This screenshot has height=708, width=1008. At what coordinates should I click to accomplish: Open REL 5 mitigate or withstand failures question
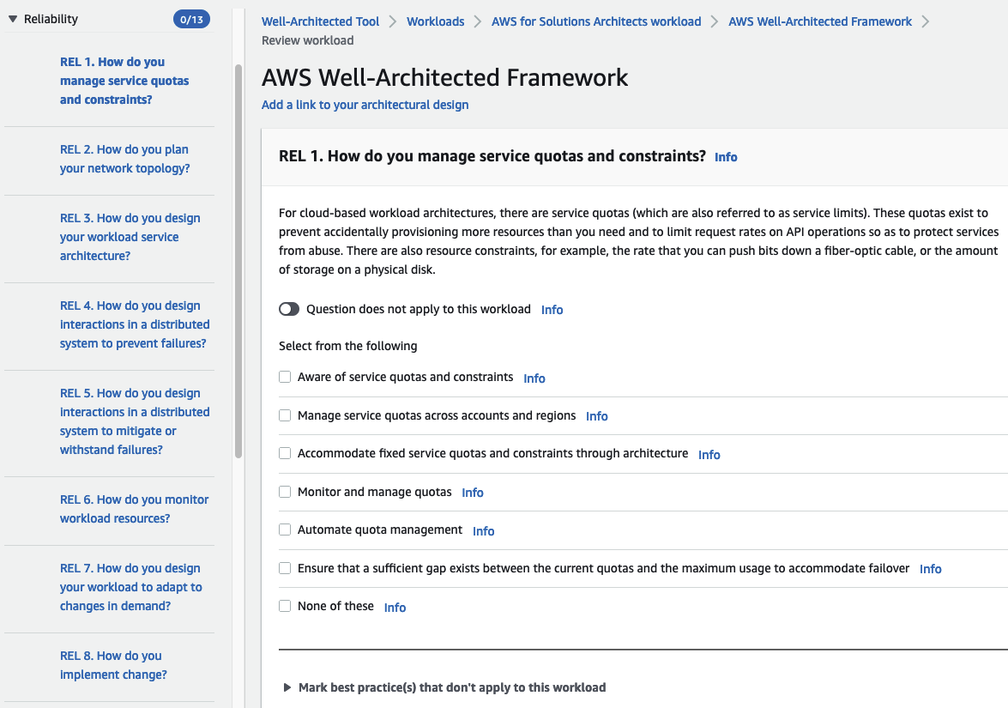(135, 421)
